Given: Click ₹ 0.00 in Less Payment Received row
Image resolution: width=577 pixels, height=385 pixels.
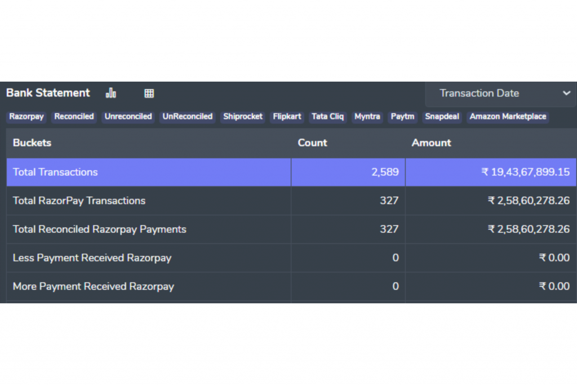Looking at the screenshot, I should (491, 258).
